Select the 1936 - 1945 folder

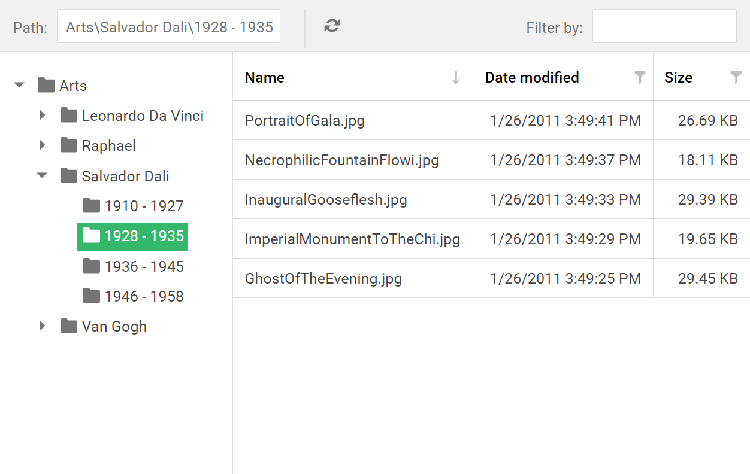144,266
